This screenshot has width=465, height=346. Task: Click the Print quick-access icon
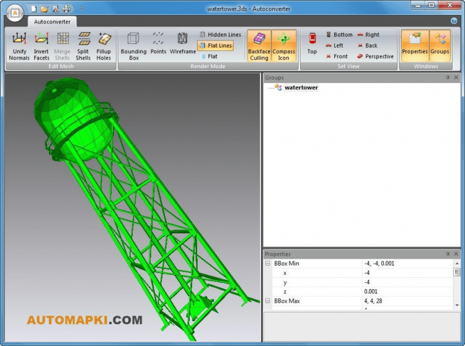(67, 9)
